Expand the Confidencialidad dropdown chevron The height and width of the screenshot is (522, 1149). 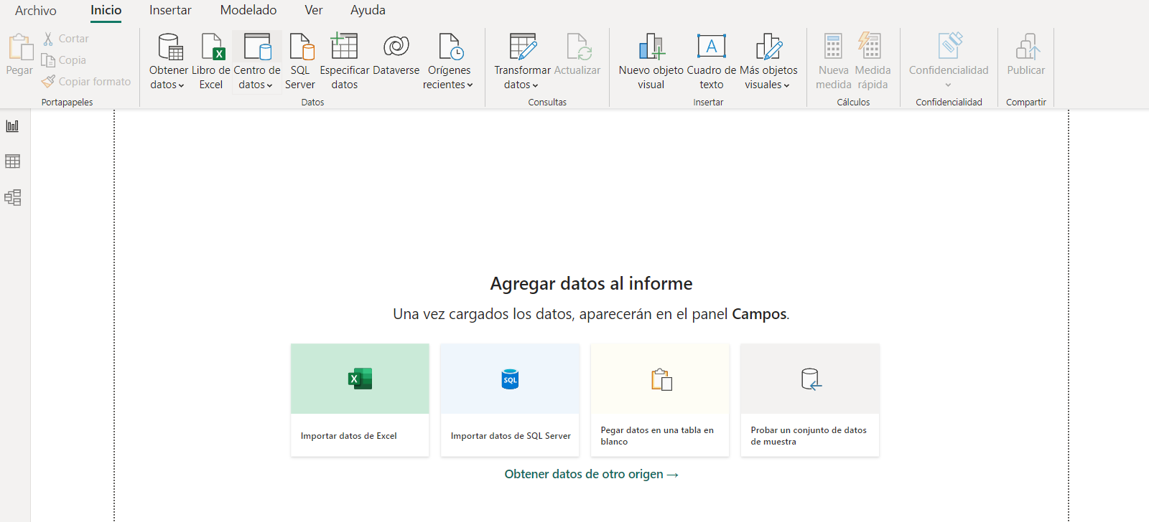click(948, 85)
